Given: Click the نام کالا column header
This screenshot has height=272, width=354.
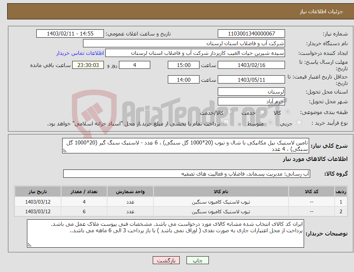Looking at the screenshot, I should pyautogui.click(x=221, y=192).
